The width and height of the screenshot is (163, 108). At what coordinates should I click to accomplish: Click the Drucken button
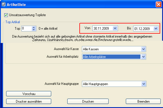click(88, 101)
